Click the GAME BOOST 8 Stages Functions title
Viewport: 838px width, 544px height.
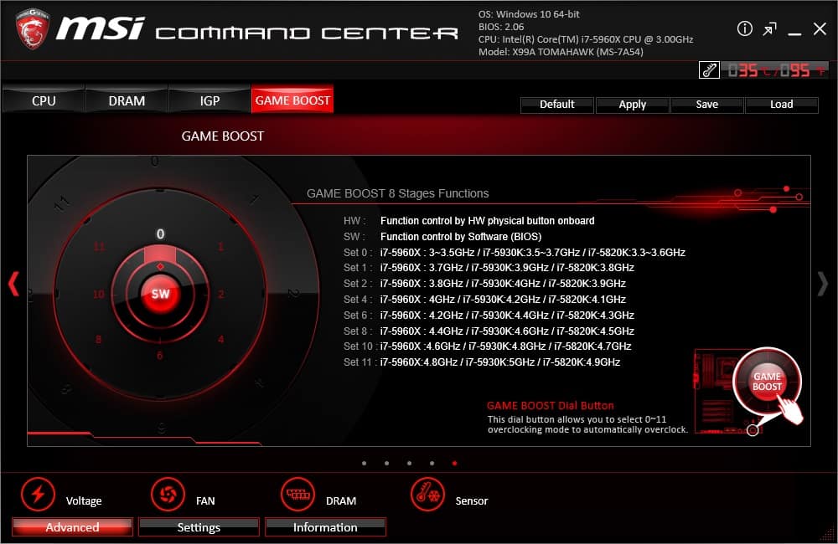coord(397,193)
